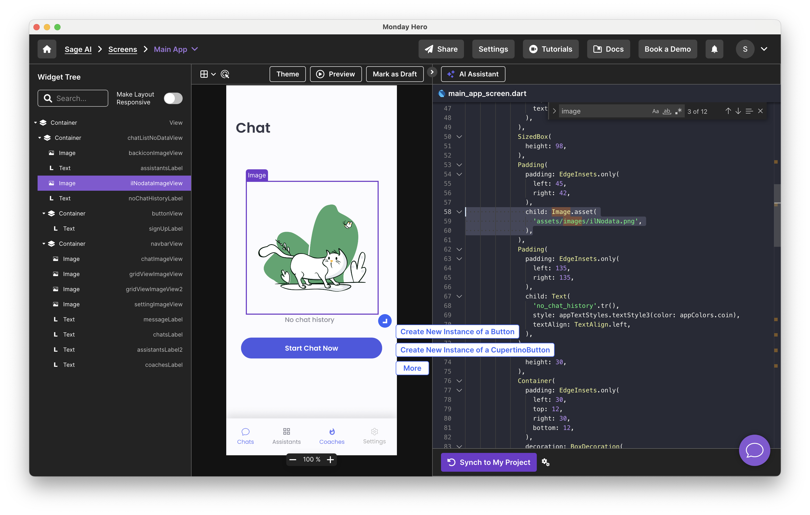Click the home icon button
Image resolution: width=810 pixels, height=515 pixels.
click(47, 49)
